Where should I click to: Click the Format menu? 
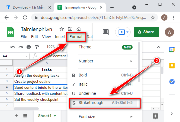[x=76, y=37]
